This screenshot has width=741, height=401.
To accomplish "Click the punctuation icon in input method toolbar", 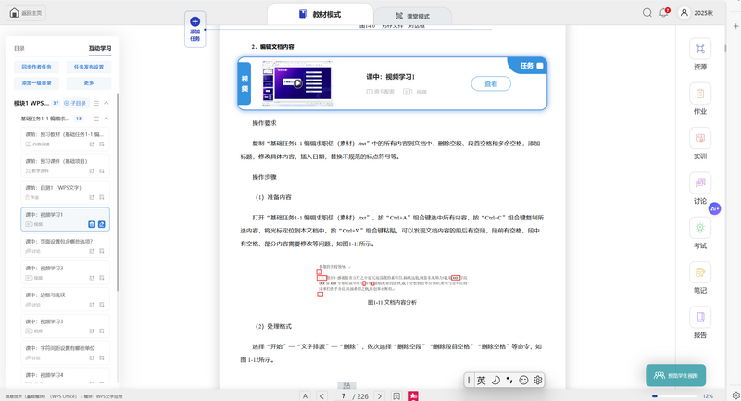I will point(509,381).
